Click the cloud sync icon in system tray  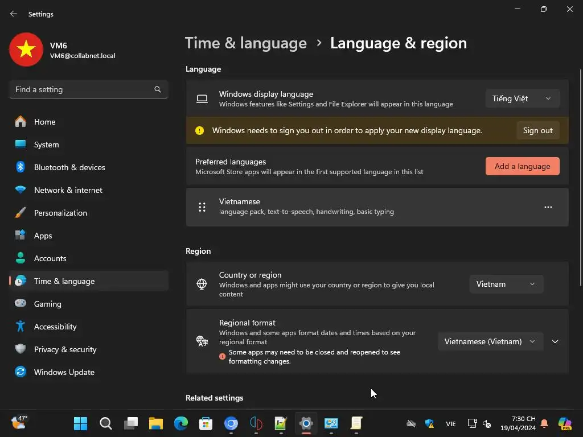(411, 423)
